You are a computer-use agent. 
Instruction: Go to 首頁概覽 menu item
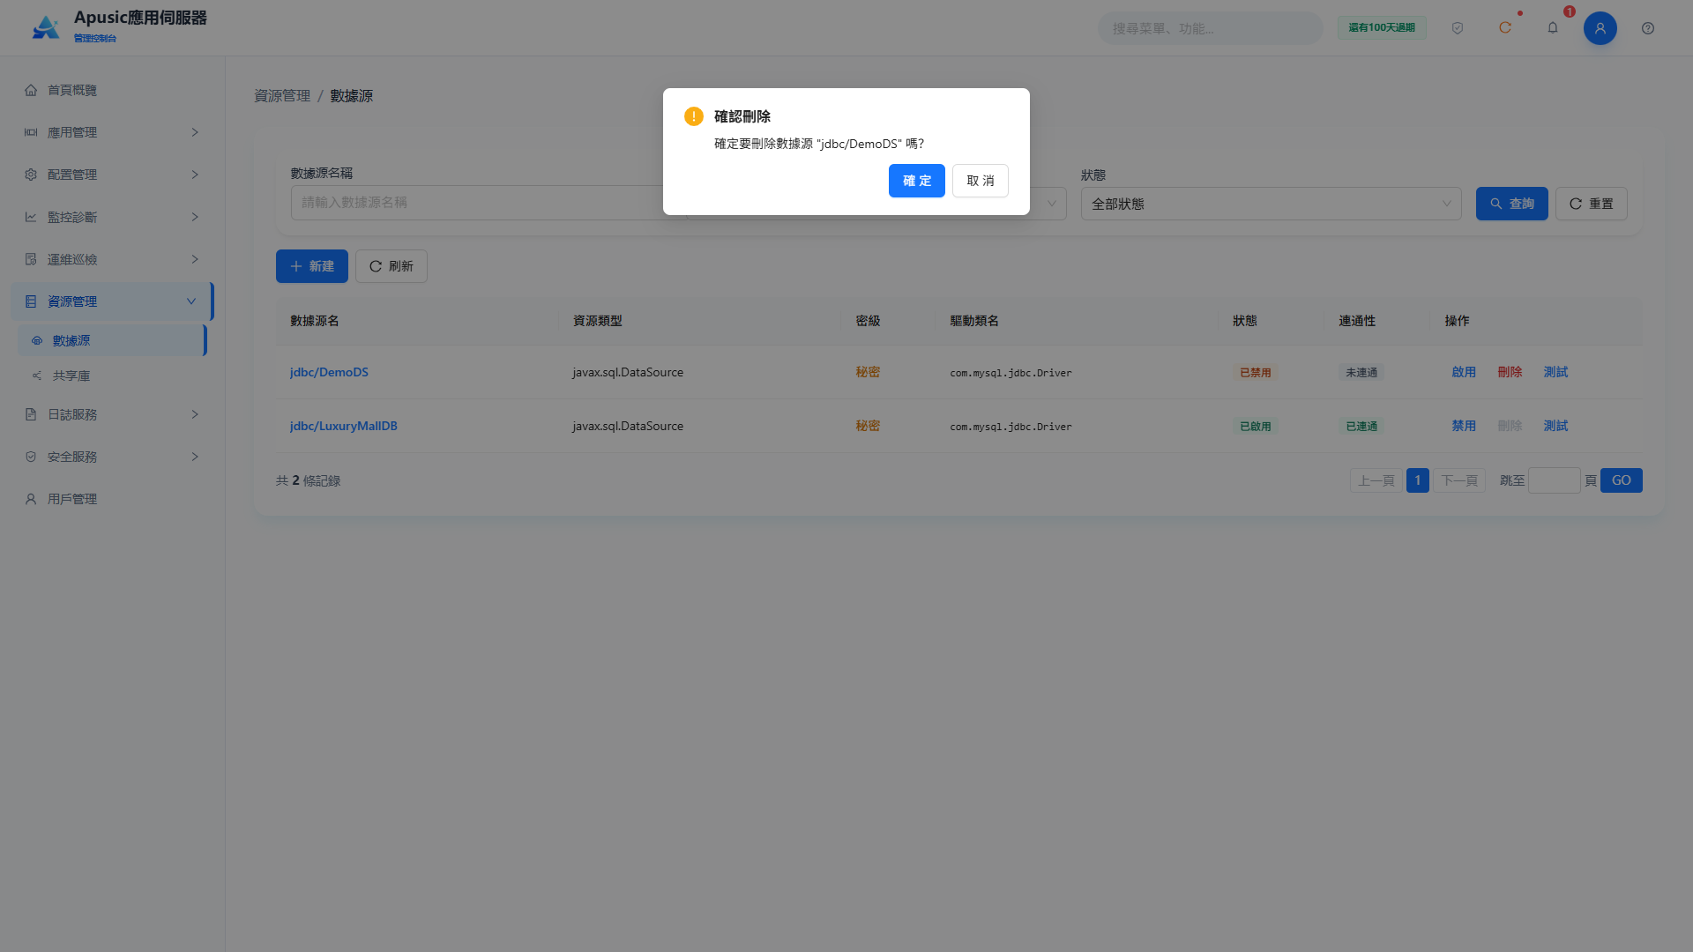[x=112, y=90]
